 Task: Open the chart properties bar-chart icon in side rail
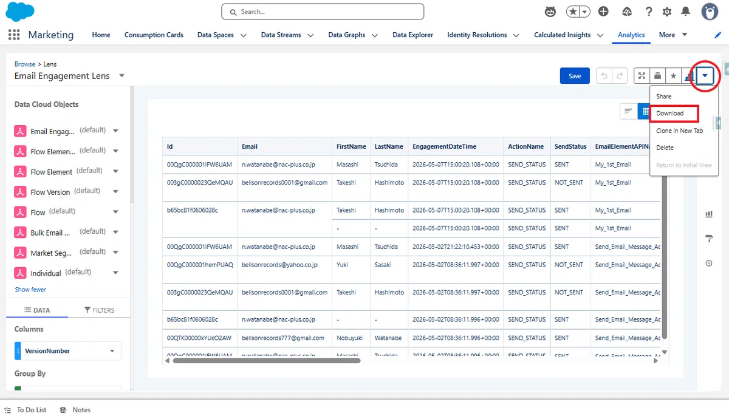coord(709,214)
